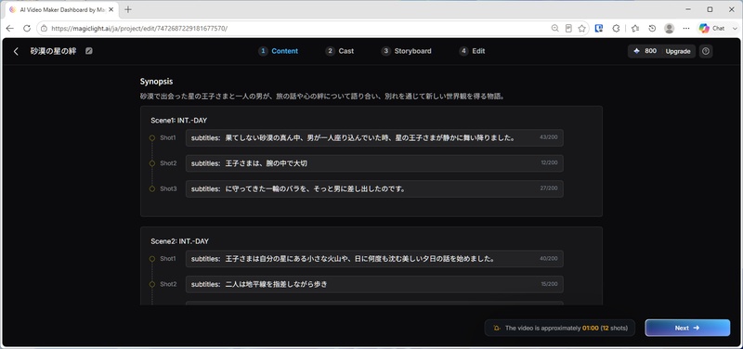743x349 pixels.
Task: Go back with the project back arrow
Action: coord(16,51)
